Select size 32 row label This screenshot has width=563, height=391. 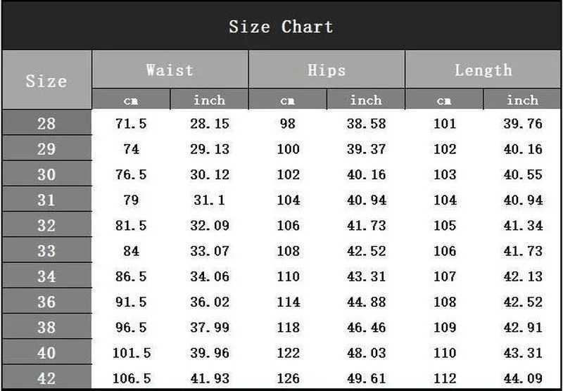[x=46, y=225]
